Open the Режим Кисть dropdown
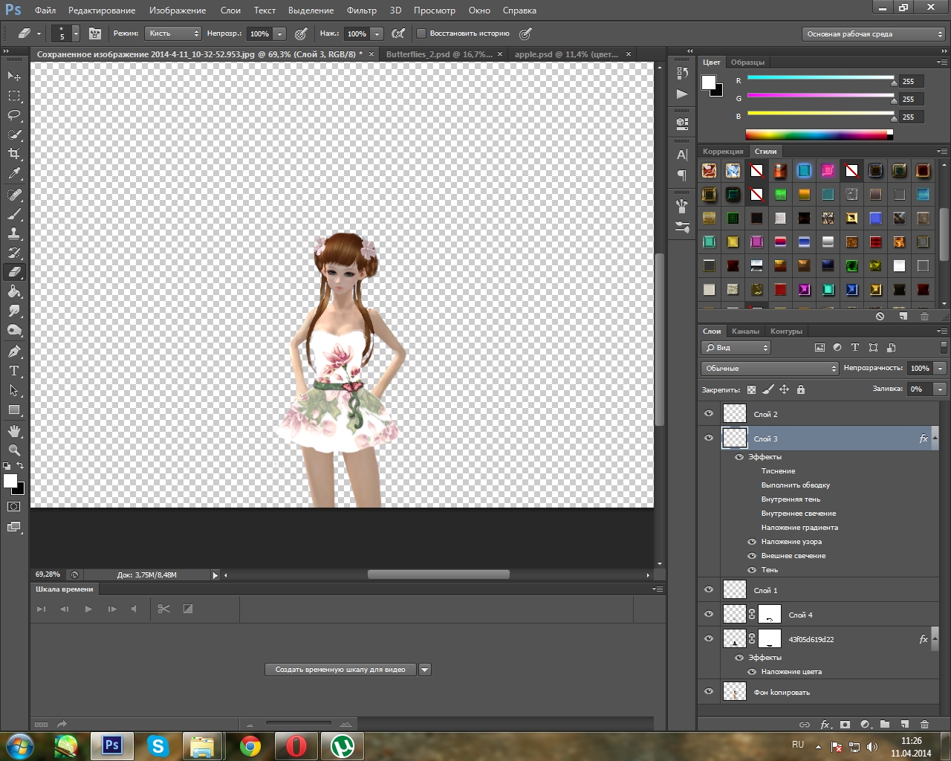Screen dimensions: 951x761 click(174, 33)
